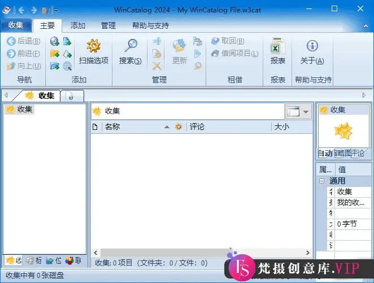Click the globe network-scan icon in 添加 group

click(x=67, y=66)
